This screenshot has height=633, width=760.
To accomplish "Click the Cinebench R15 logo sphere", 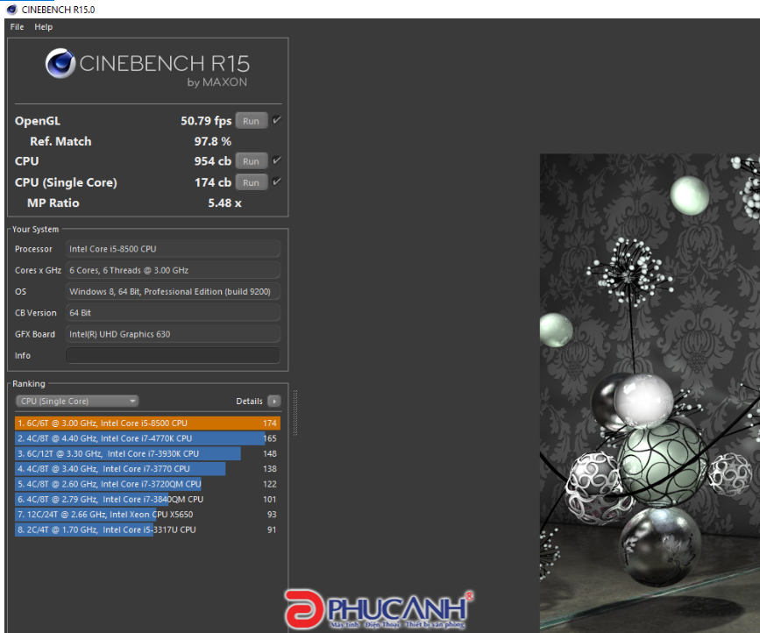I will point(60,63).
